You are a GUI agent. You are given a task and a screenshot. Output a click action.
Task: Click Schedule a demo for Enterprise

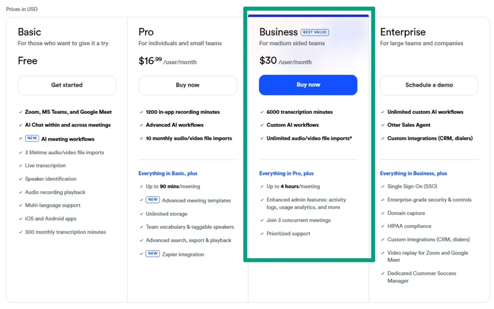pos(429,85)
